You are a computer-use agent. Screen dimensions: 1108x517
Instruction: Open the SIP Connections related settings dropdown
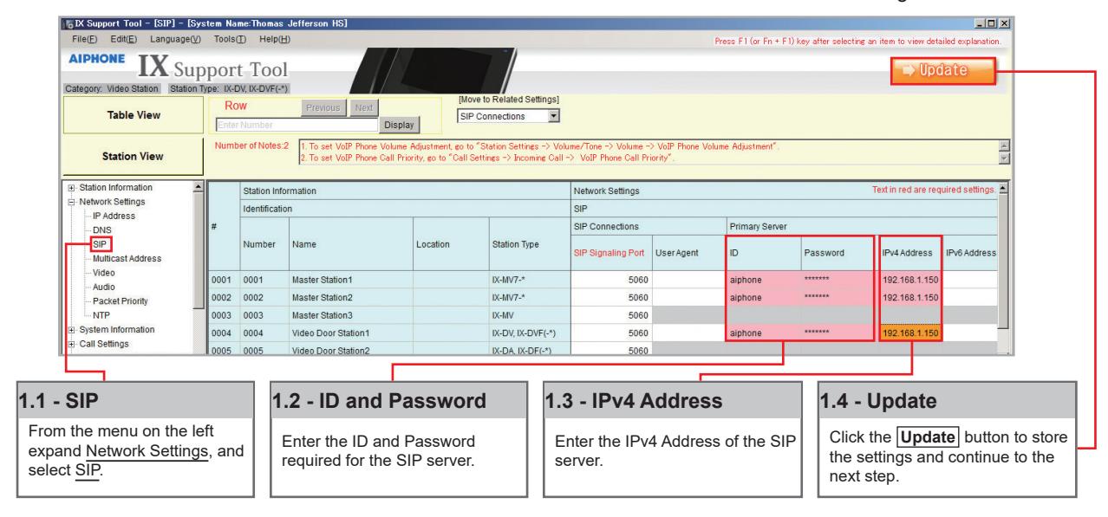click(509, 116)
